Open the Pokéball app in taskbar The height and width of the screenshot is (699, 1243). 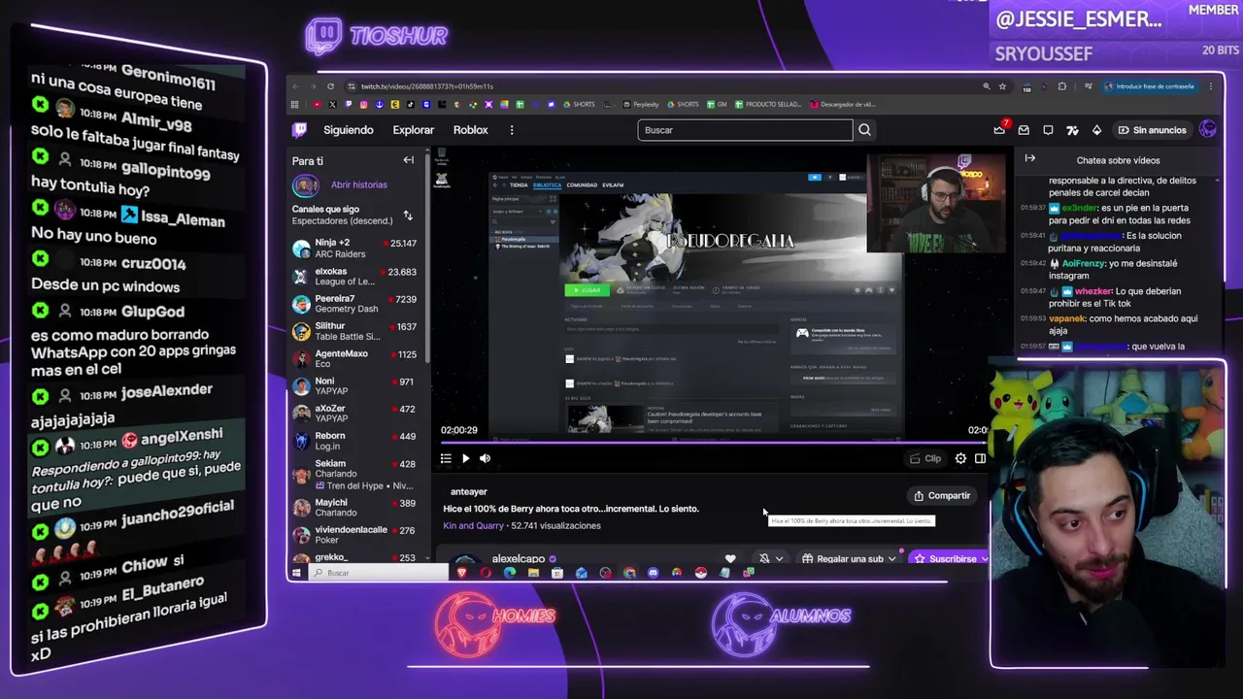[700, 573]
